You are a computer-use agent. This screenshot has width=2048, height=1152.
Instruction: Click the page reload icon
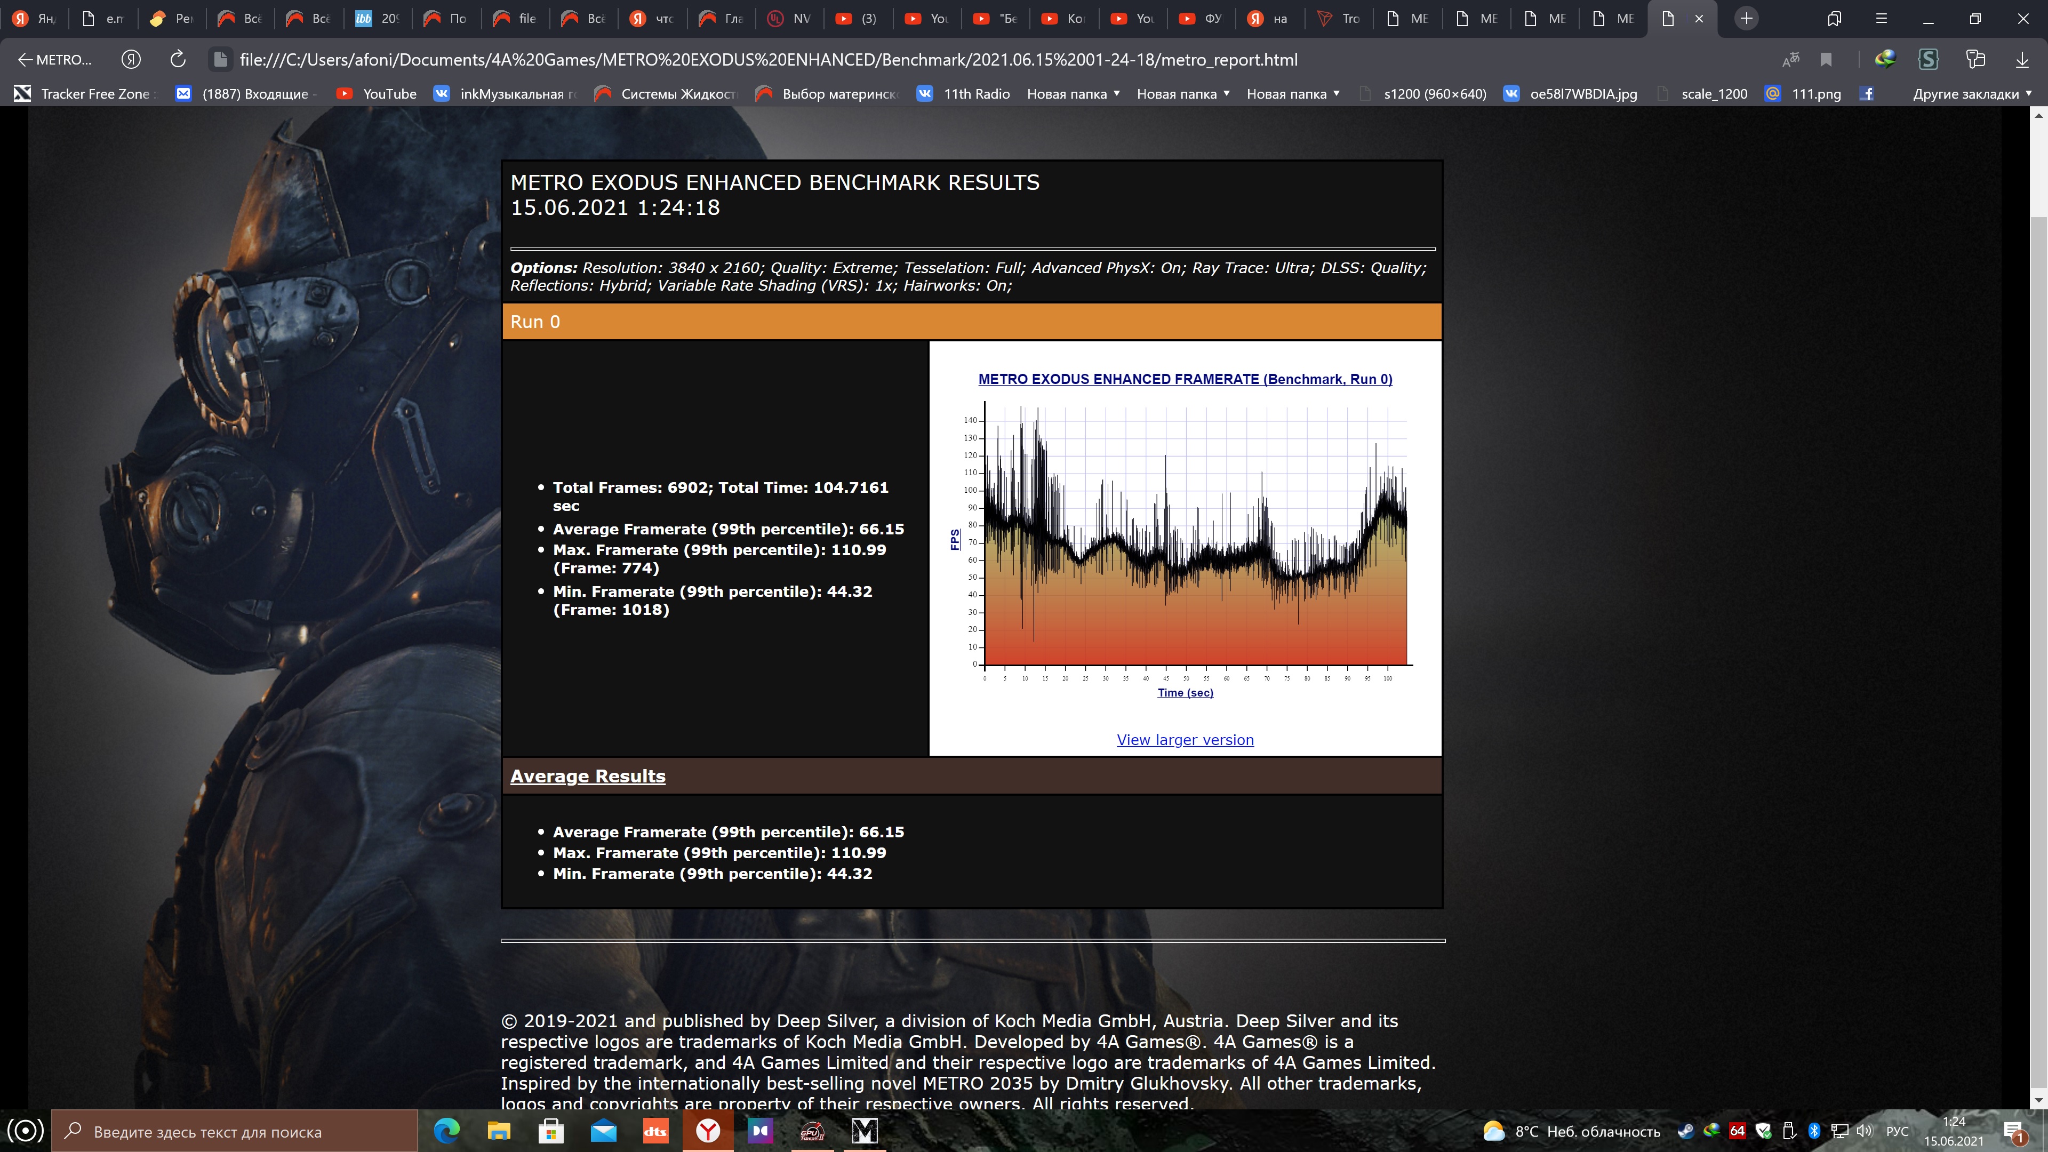pyautogui.click(x=178, y=60)
